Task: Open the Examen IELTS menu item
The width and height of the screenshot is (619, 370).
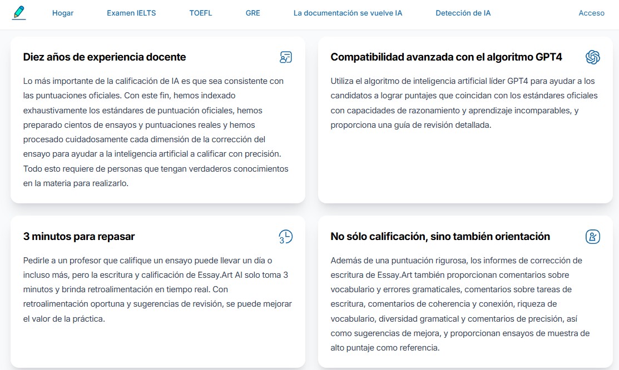Action: click(131, 13)
